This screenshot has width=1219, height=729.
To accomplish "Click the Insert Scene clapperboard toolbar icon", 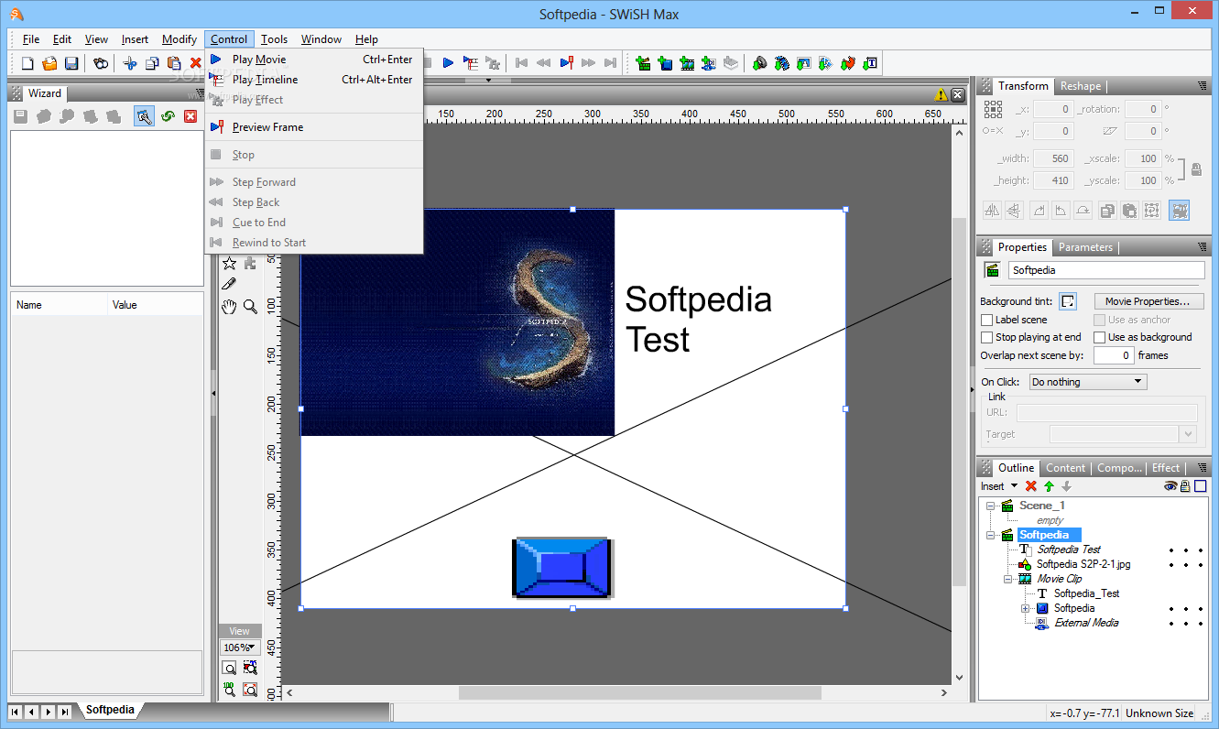I will (x=643, y=63).
